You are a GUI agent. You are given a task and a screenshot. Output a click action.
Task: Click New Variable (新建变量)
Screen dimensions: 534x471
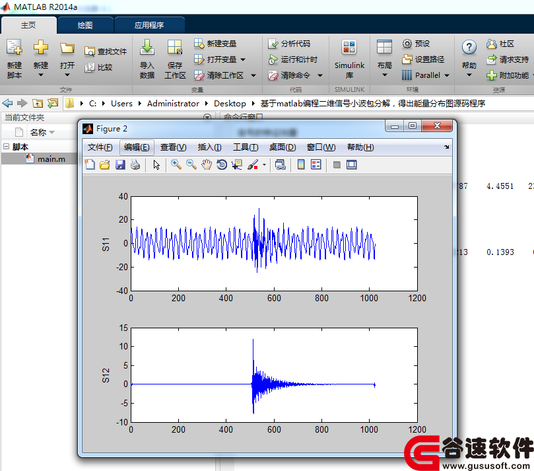pyautogui.click(x=215, y=44)
